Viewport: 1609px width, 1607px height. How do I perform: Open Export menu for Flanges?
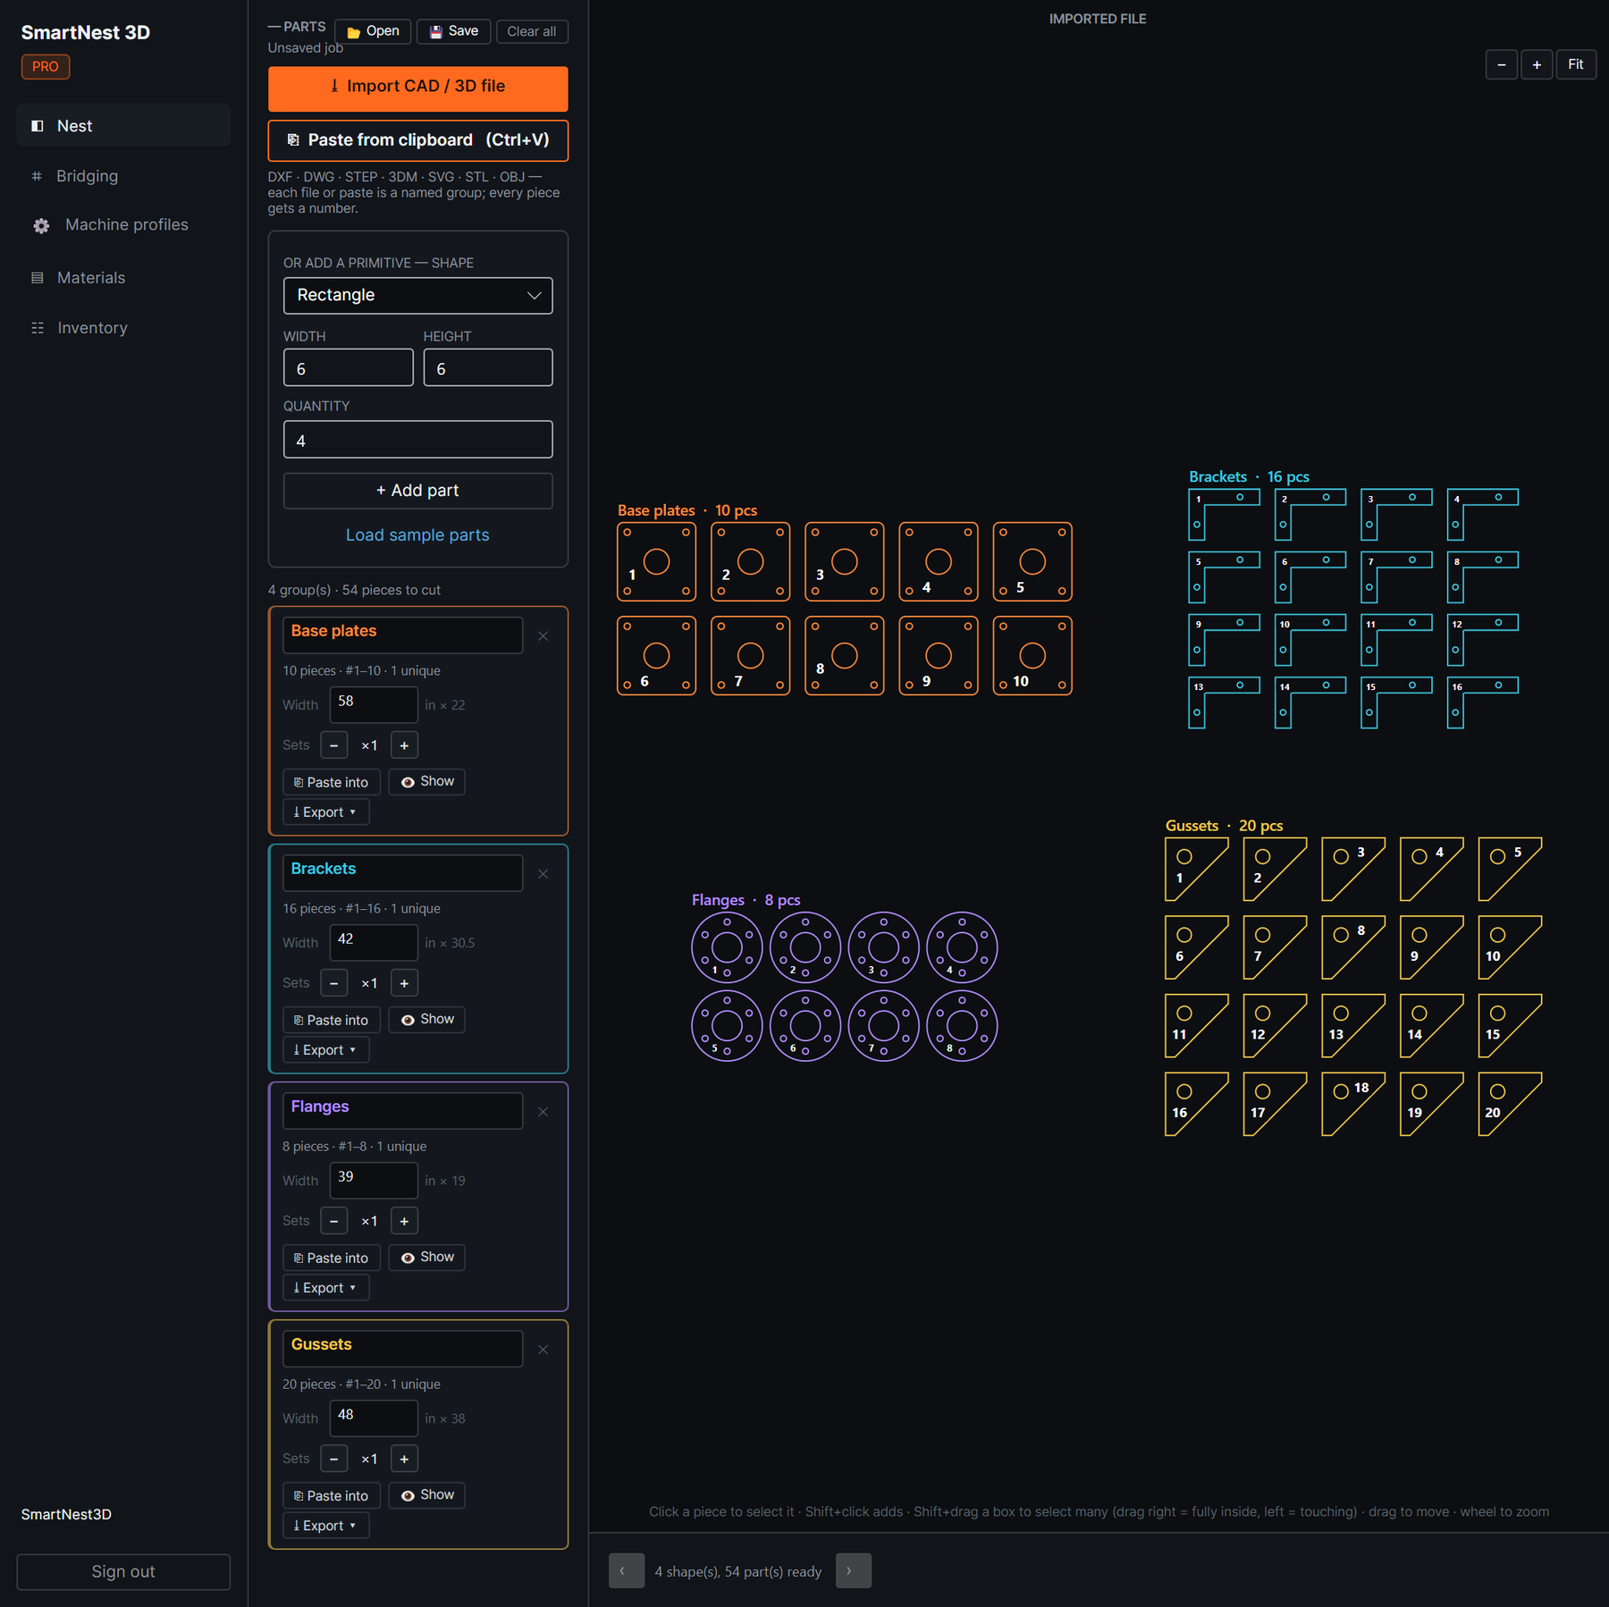click(326, 1288)
